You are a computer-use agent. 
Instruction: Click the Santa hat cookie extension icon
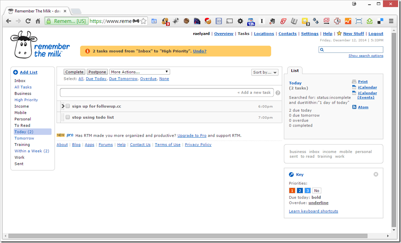coord(208,21)
